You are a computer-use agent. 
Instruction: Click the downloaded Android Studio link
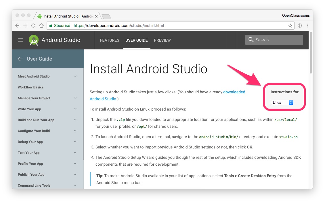coord(167,95)
